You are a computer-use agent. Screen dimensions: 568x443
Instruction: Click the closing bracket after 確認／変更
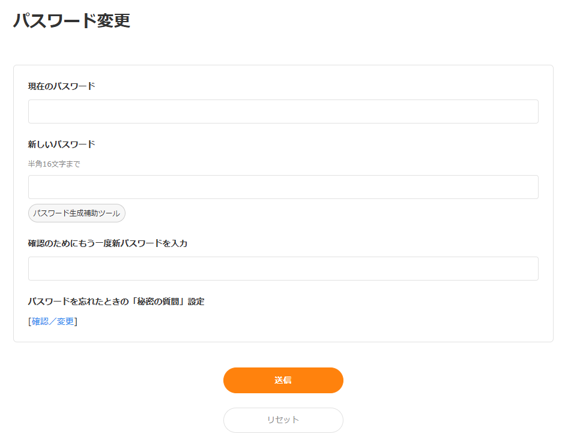coord(76,321)
